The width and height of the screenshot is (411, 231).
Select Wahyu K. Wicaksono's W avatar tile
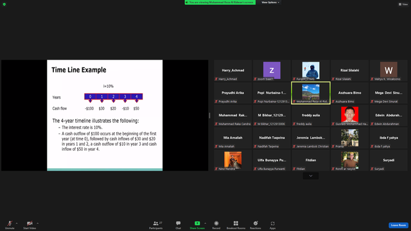coord(389,71)
